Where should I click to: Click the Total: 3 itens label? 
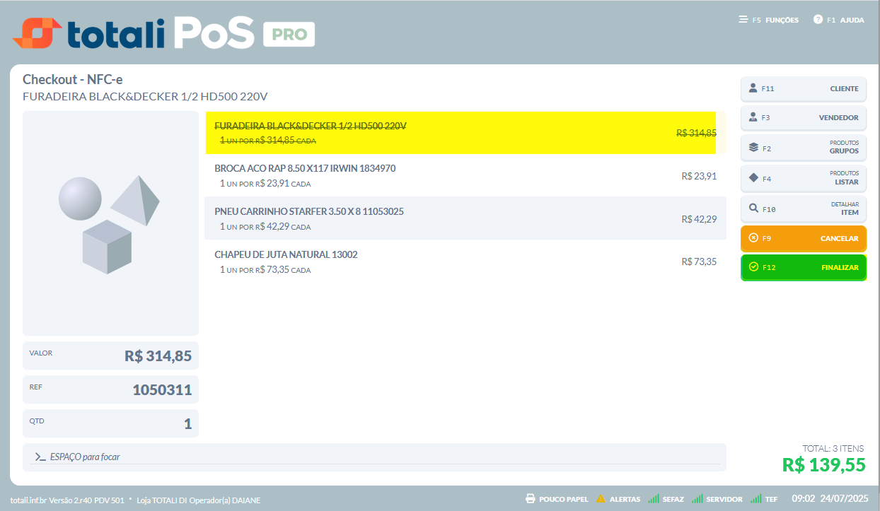point(833,448)
